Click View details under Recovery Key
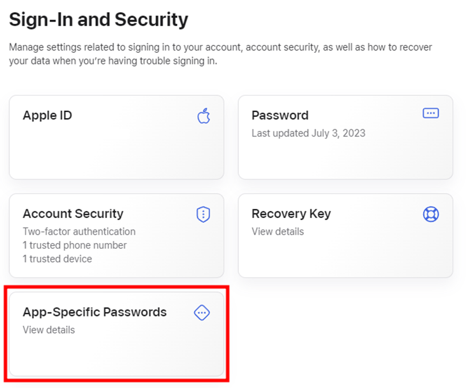 click(277, 231)
